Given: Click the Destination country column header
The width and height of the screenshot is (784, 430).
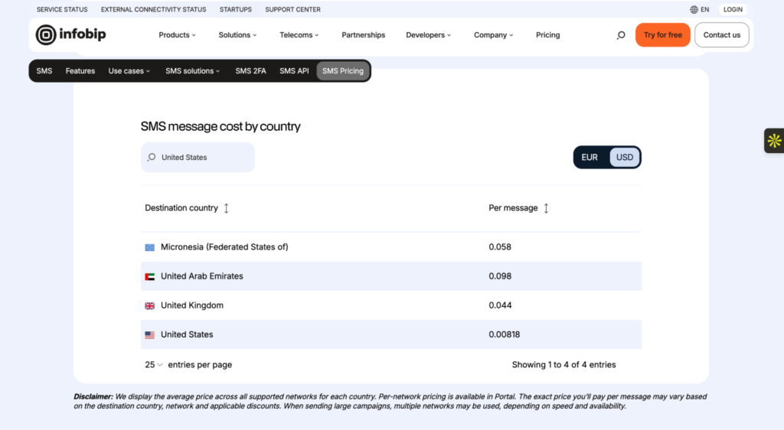Looking at the screenshot, I should tap(181, 208).
